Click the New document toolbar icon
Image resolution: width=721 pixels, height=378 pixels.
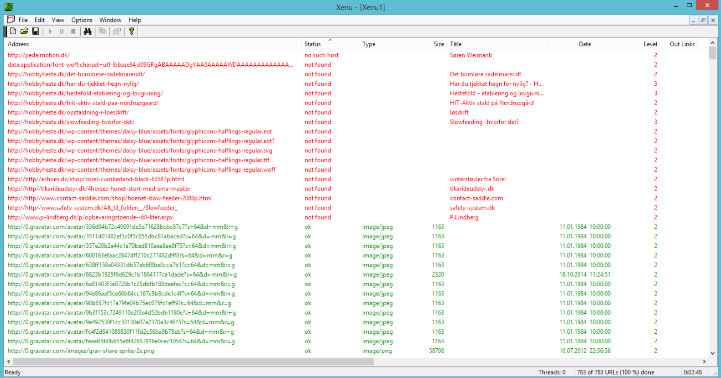pos(13,31)
